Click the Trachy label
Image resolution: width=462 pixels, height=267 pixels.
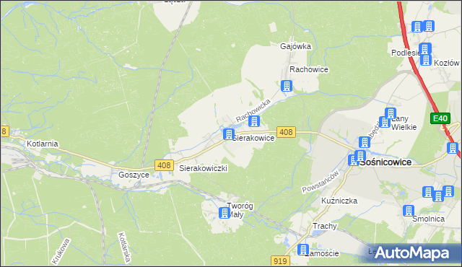[324, 226]
